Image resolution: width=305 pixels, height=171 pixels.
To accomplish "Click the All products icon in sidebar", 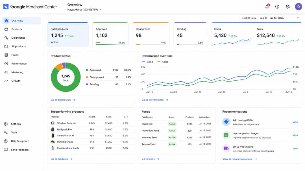I will (6, 46).
